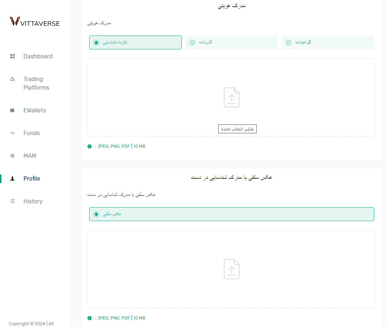Click the Funds transfer arrows icon
The width and height of the screenshot is (387, 327).
tap(12, 133)
